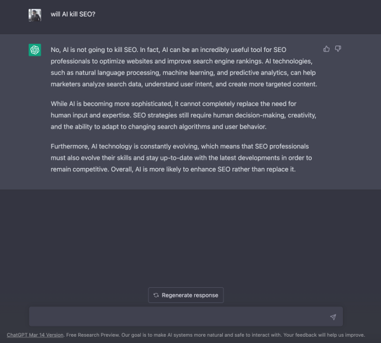Click the thumbs down icon on response
The width and height of the screenshot is (381, 343).
[x=338, y=49]
